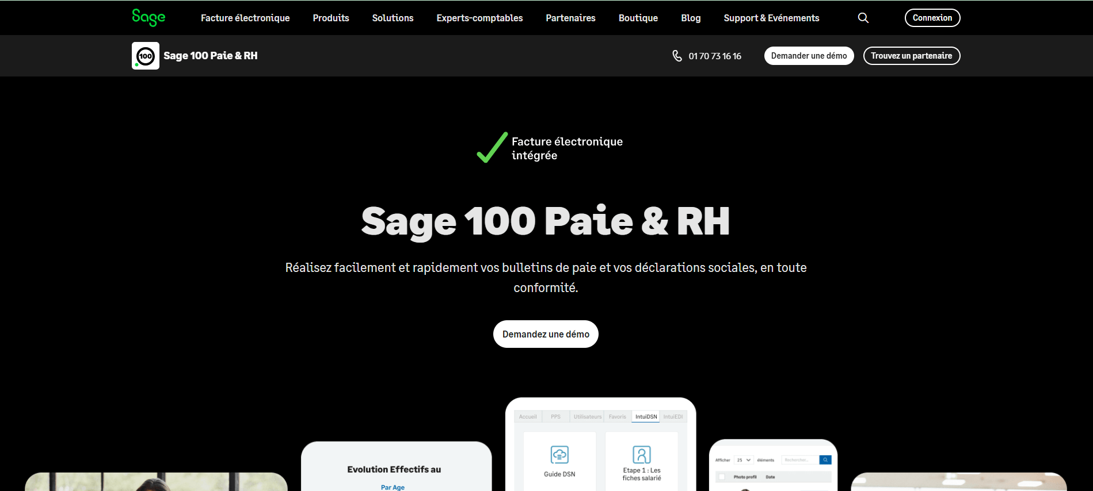Open the search magnifier icon
1093x491 pixels.
pos(863,18)
